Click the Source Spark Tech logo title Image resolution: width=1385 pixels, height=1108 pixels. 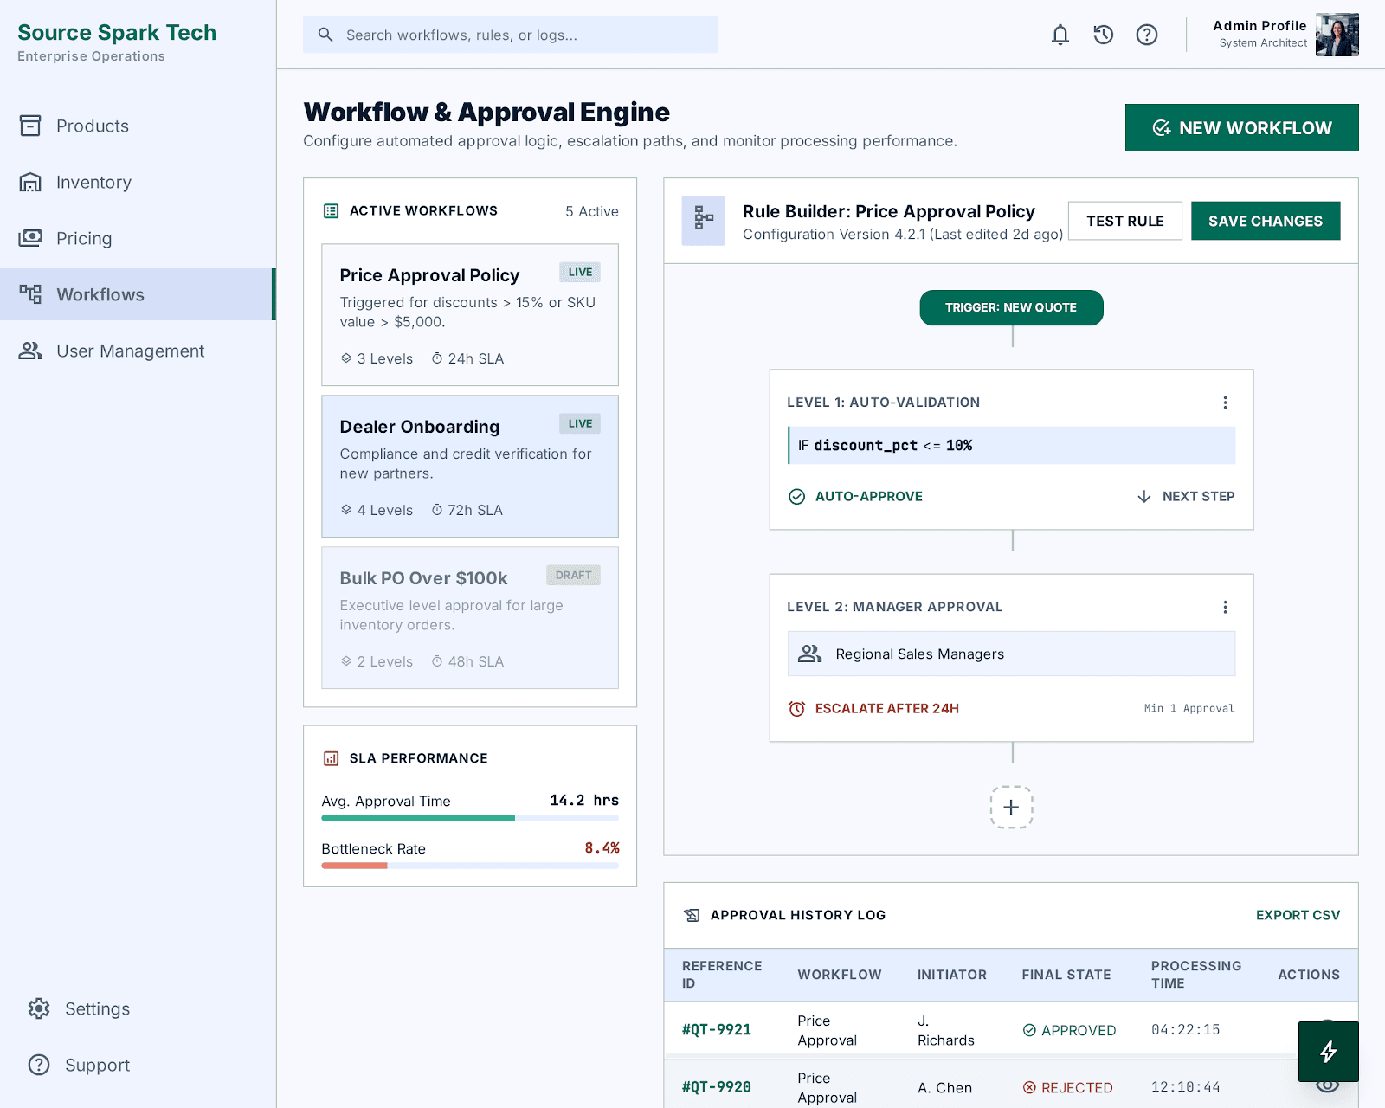(117, 32)
